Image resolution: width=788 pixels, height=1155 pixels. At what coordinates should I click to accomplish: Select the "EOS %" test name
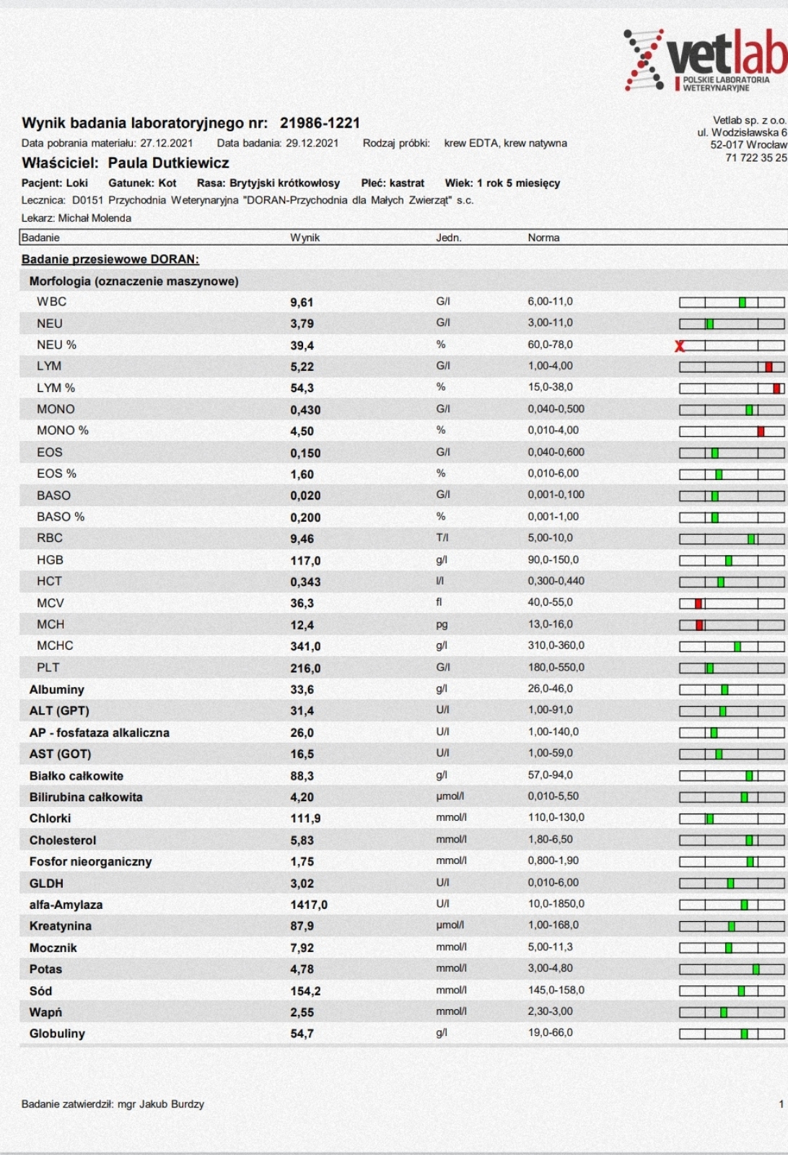[x=57, y=474]
